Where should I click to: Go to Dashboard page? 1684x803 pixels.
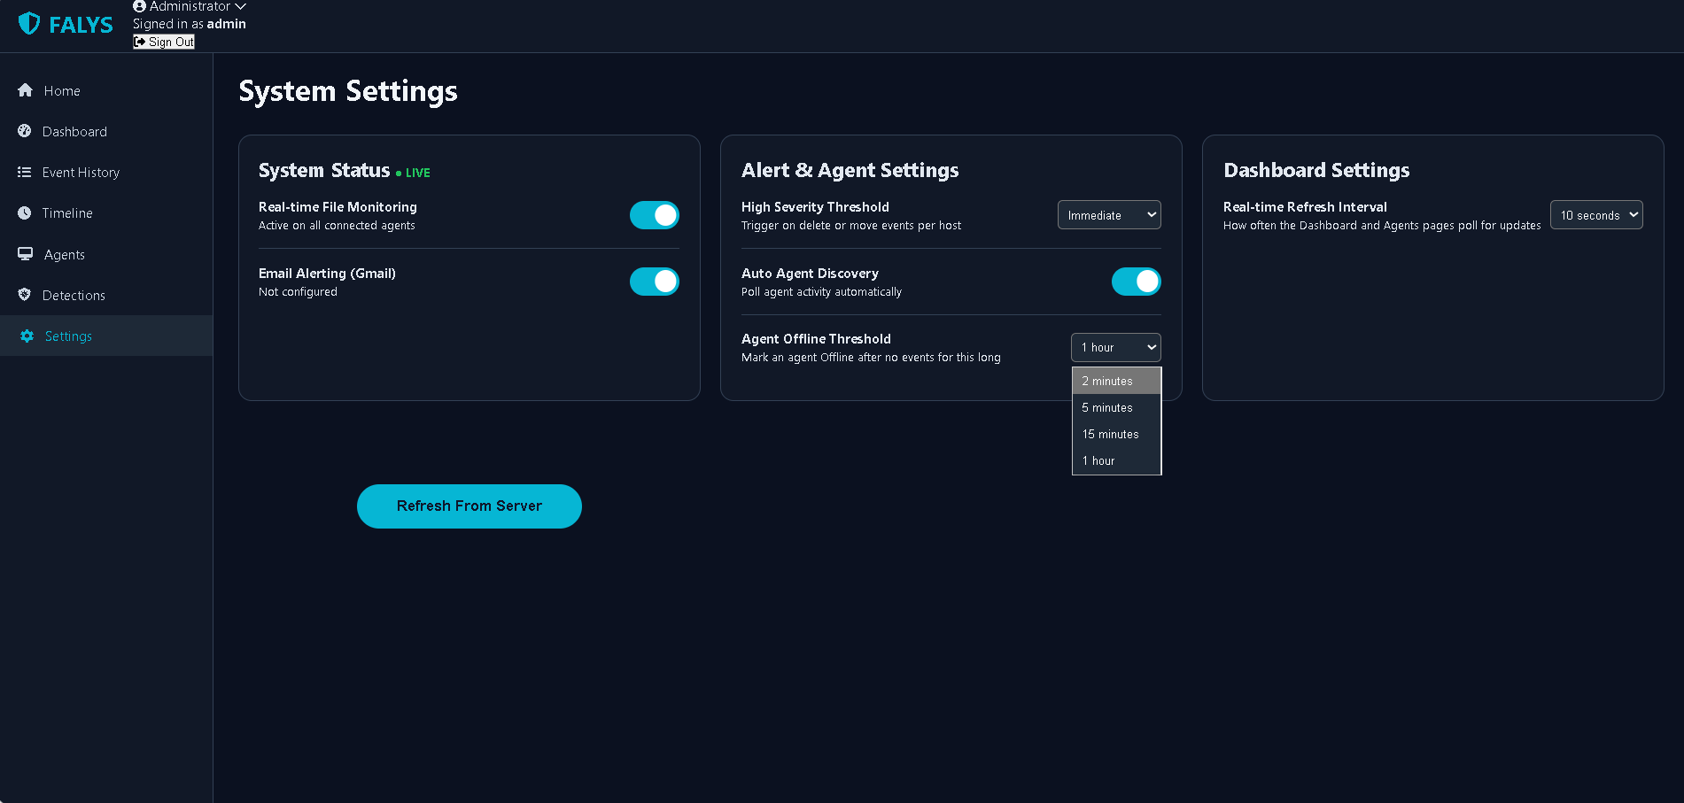click(x=106, y=131)
